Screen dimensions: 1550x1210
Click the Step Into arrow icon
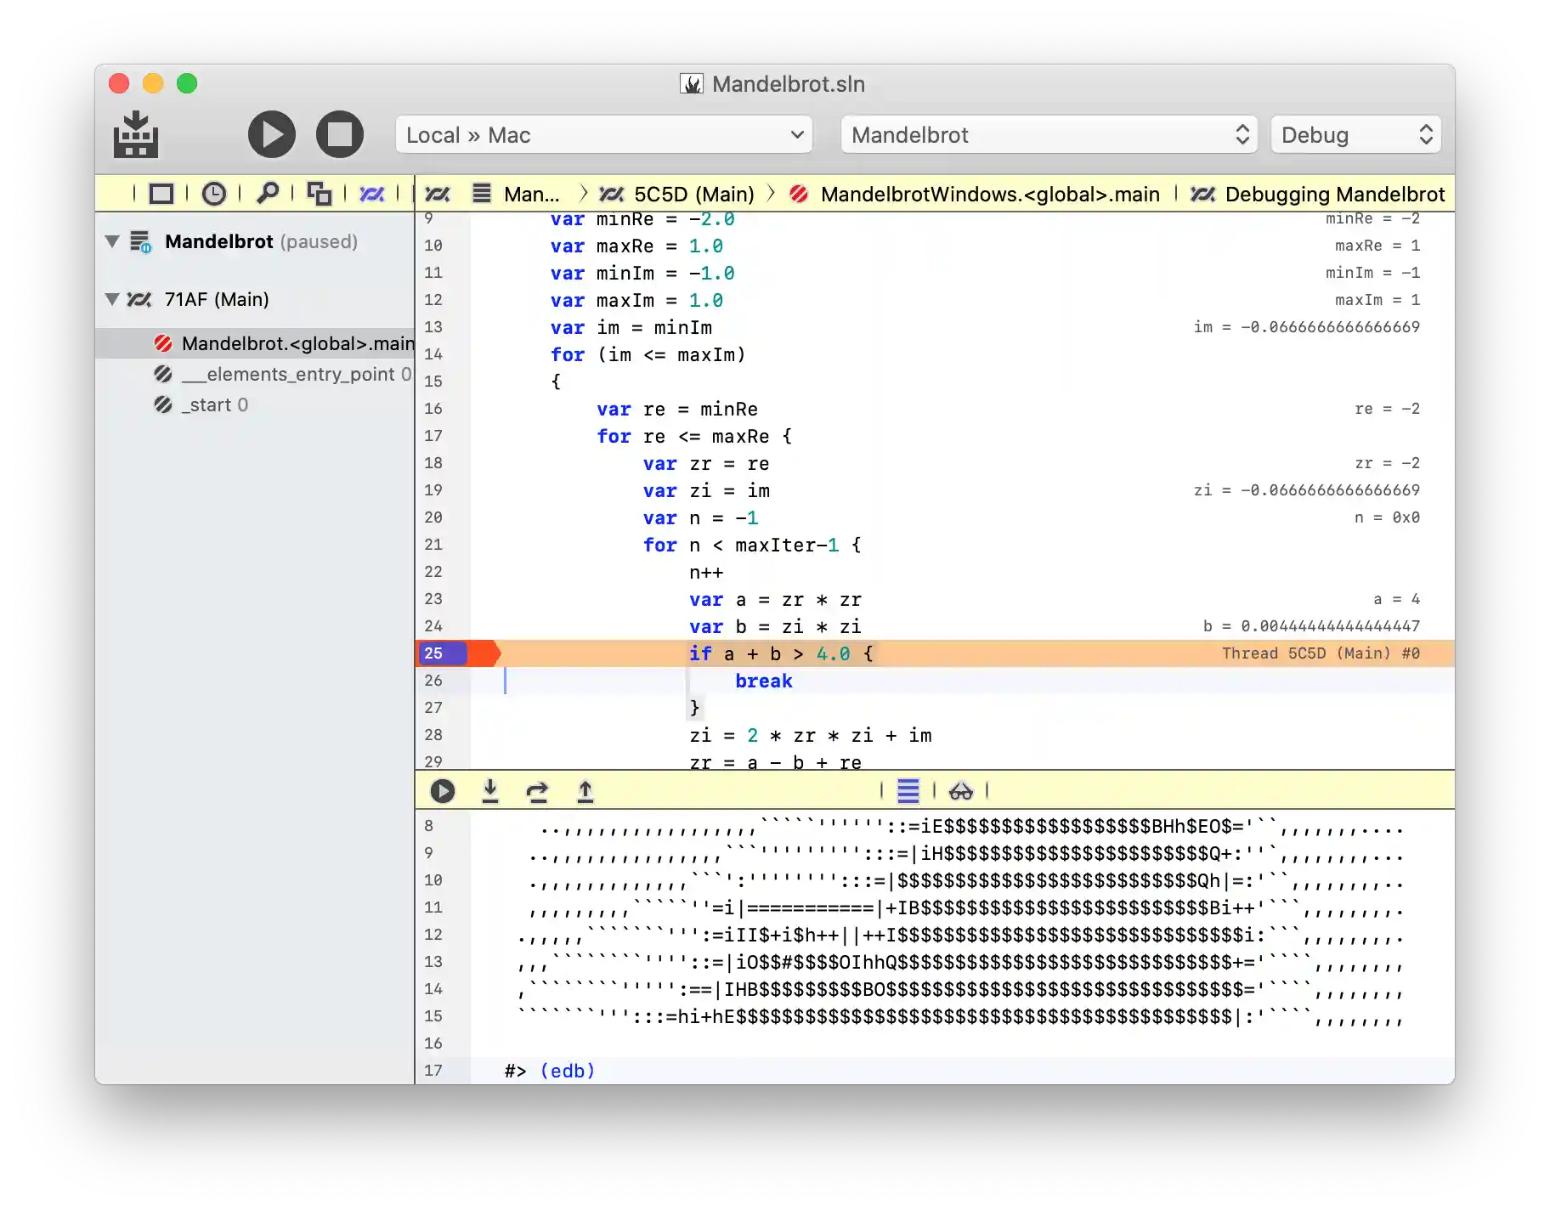click(x=490, y=791)
